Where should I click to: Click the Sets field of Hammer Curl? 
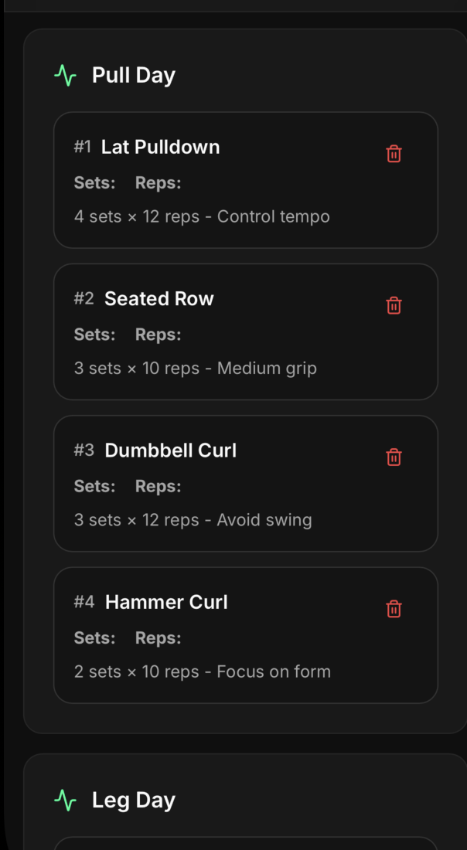tap(94, 637)
